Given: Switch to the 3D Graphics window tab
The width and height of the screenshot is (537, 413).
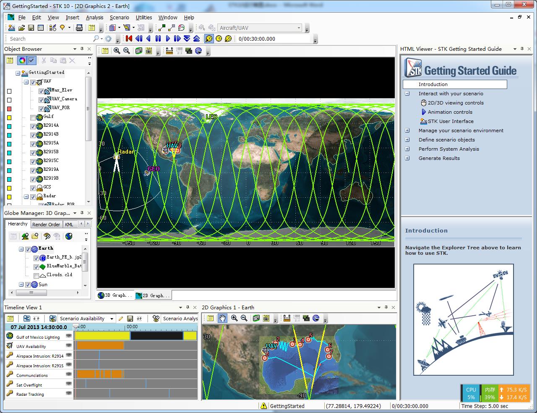Looking at the screenshot, I should [115, 295].
